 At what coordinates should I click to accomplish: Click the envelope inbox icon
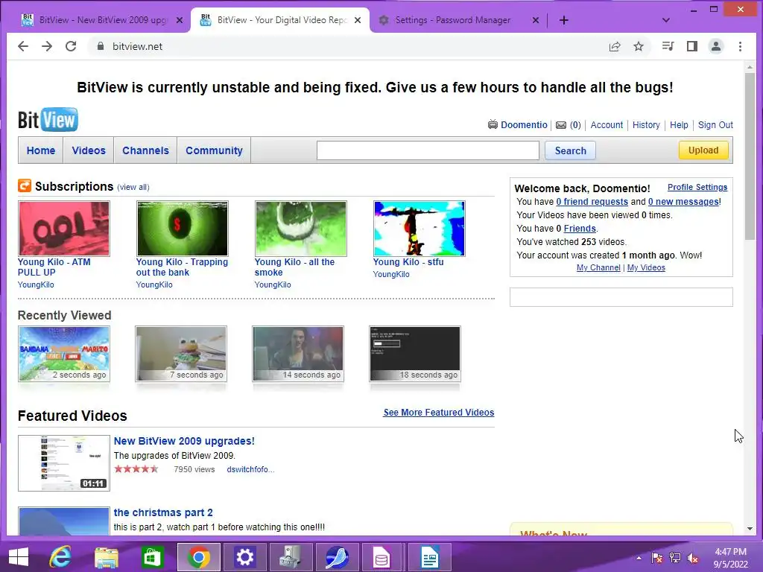(561, 125)
